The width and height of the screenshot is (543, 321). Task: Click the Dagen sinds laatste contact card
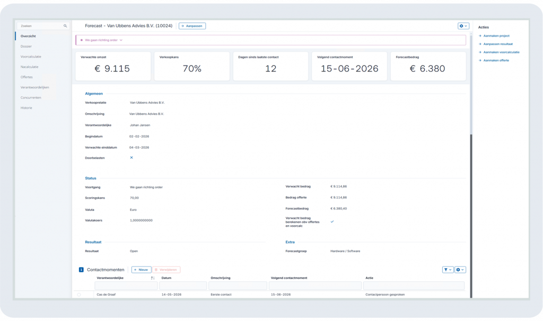tap(270, 66)
